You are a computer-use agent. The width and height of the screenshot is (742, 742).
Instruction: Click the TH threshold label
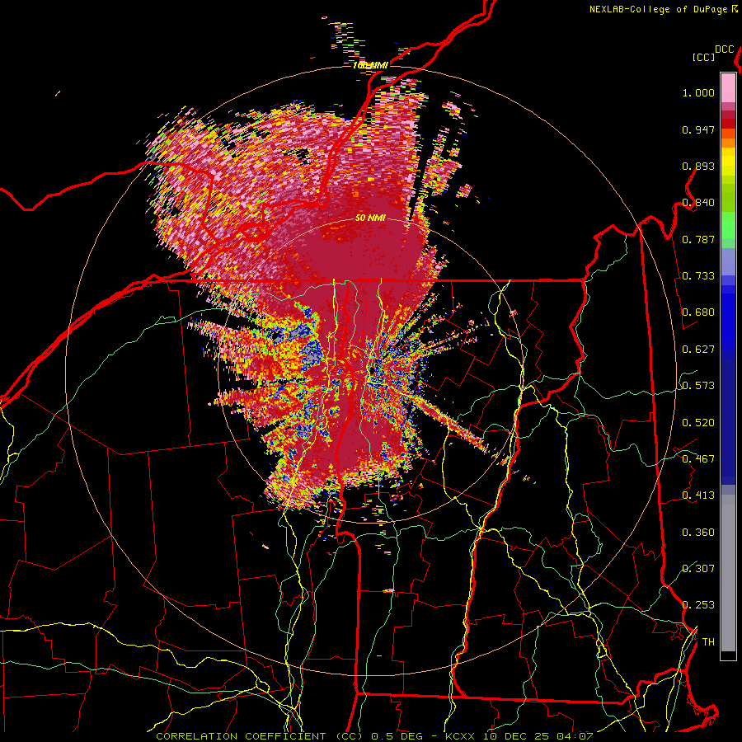[708, 641]
